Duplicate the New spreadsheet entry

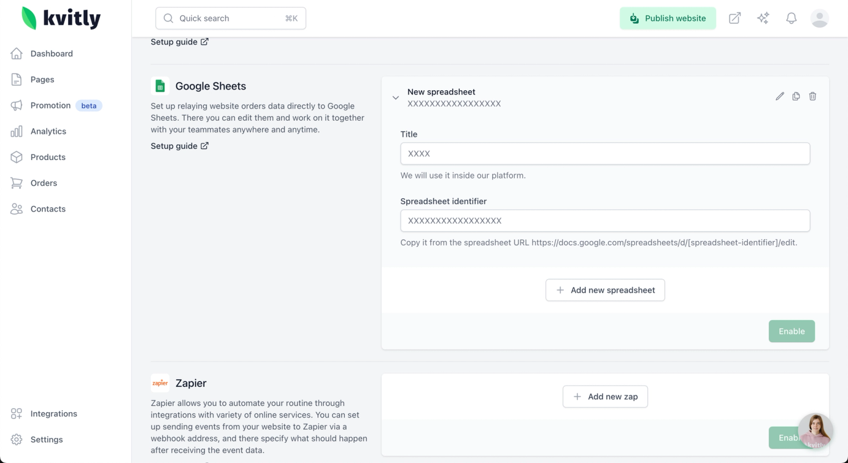tap(796, 97)
